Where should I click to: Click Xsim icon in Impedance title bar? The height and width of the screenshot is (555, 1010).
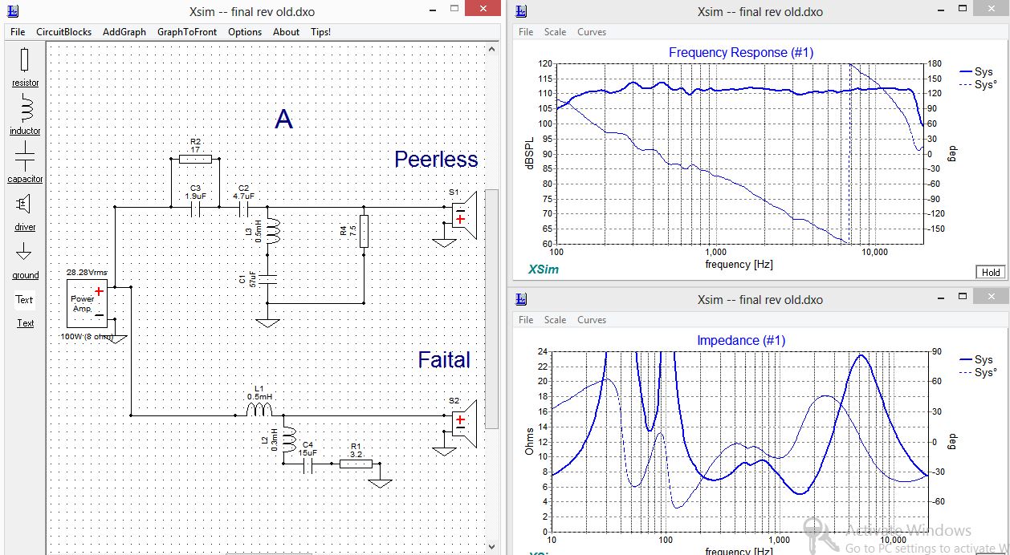click(x=521, y=299)
